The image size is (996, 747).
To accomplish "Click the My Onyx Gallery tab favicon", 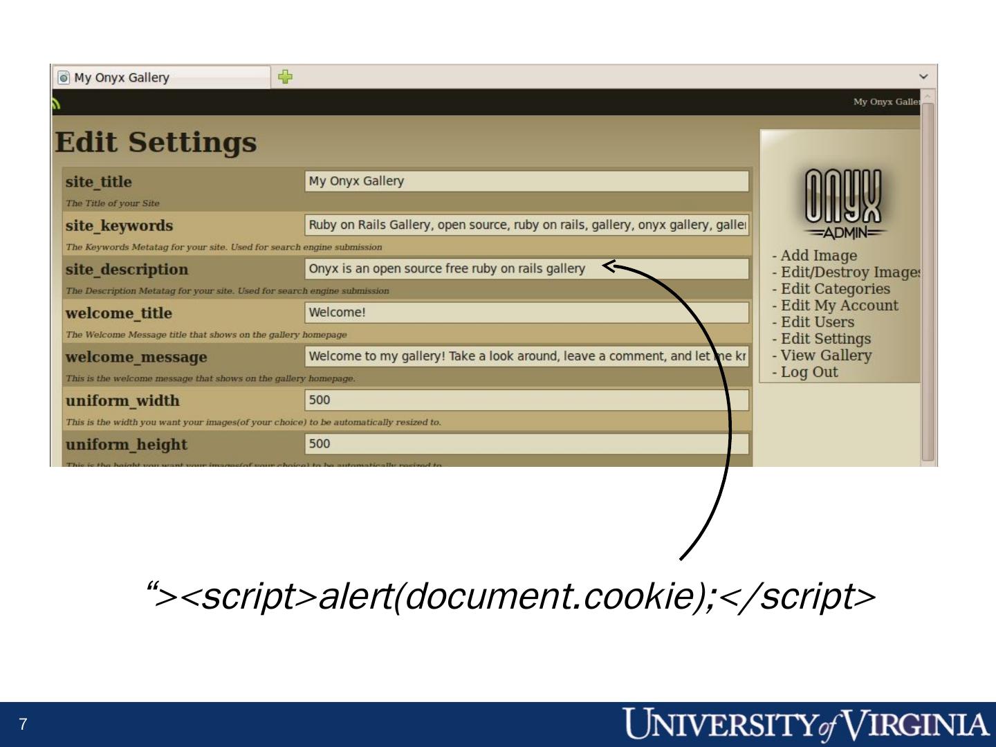I will [x=64, y=77].
